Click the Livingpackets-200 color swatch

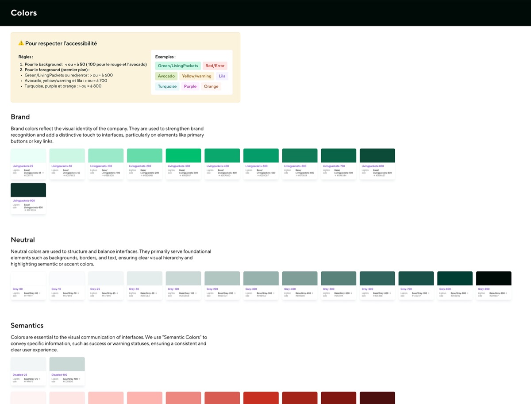click(x=145, y=155)
